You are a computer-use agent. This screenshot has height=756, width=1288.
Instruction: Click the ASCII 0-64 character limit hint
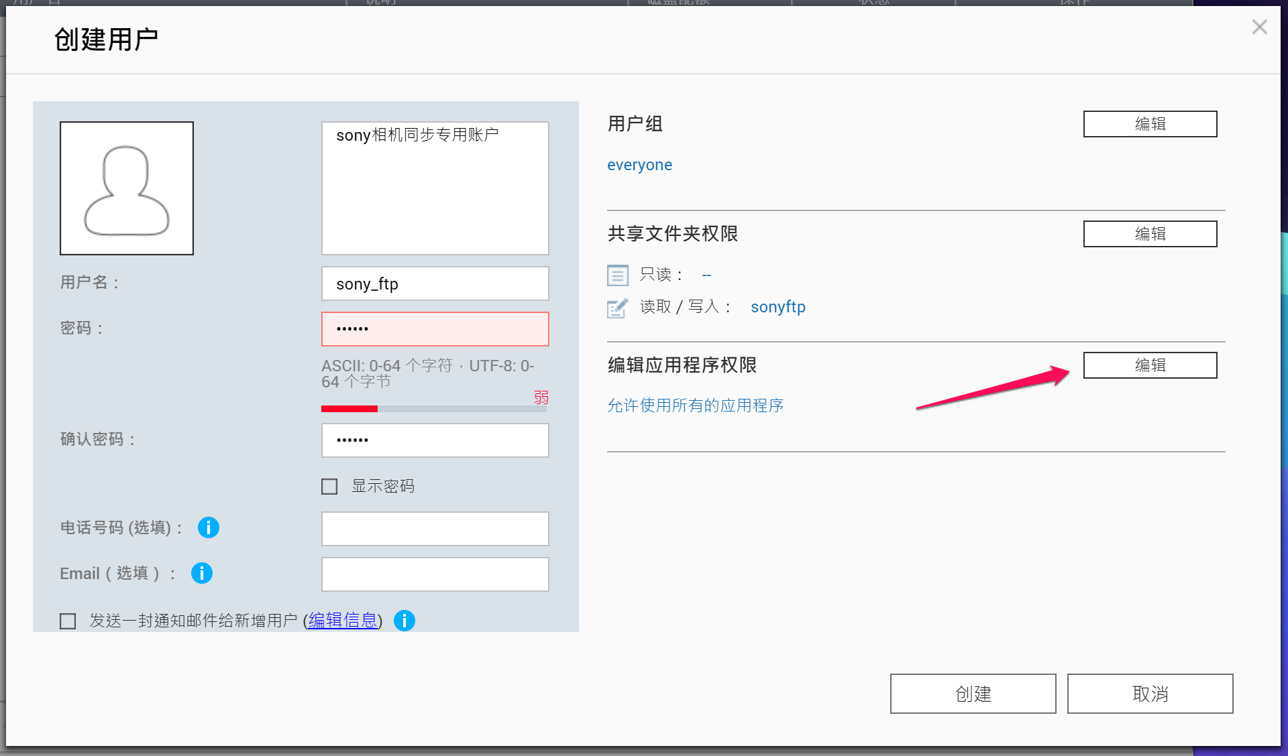[x=428, y=373]
